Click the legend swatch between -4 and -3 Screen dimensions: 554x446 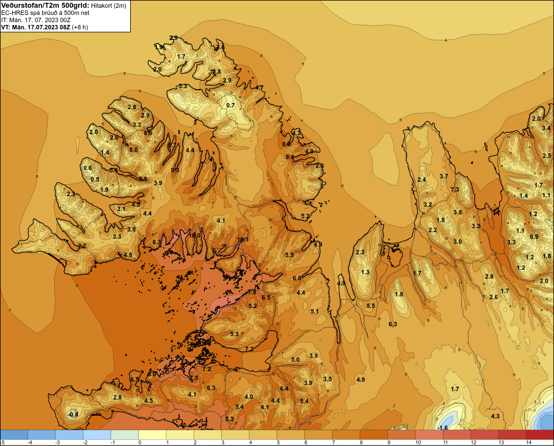point(42,435)
